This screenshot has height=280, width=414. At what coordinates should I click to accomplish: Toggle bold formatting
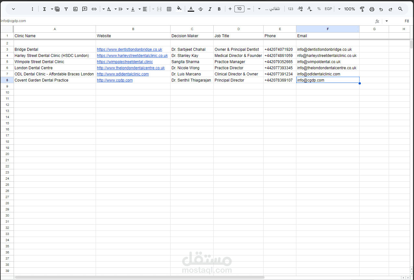219,9
